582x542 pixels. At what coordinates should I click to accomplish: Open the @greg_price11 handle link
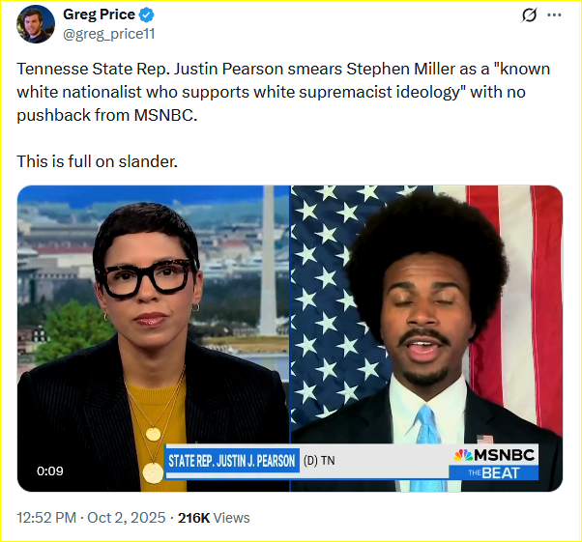click(108, 34)
